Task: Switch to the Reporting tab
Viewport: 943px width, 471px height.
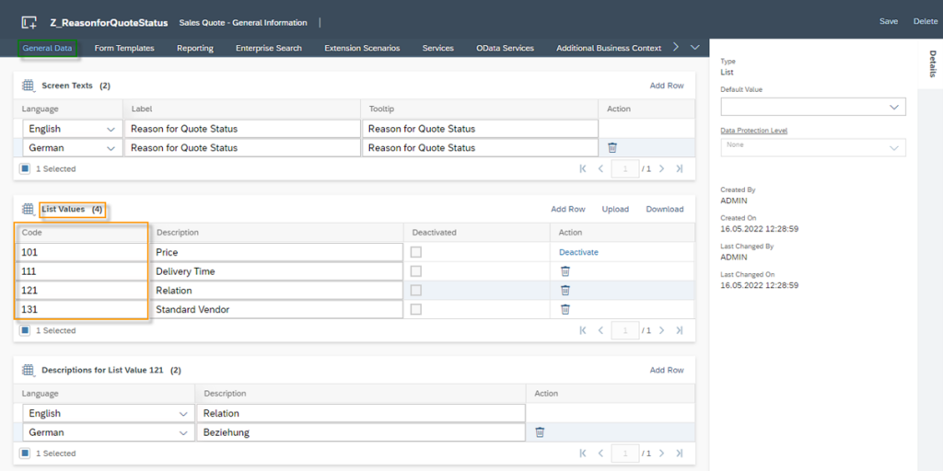Action: 195,48
